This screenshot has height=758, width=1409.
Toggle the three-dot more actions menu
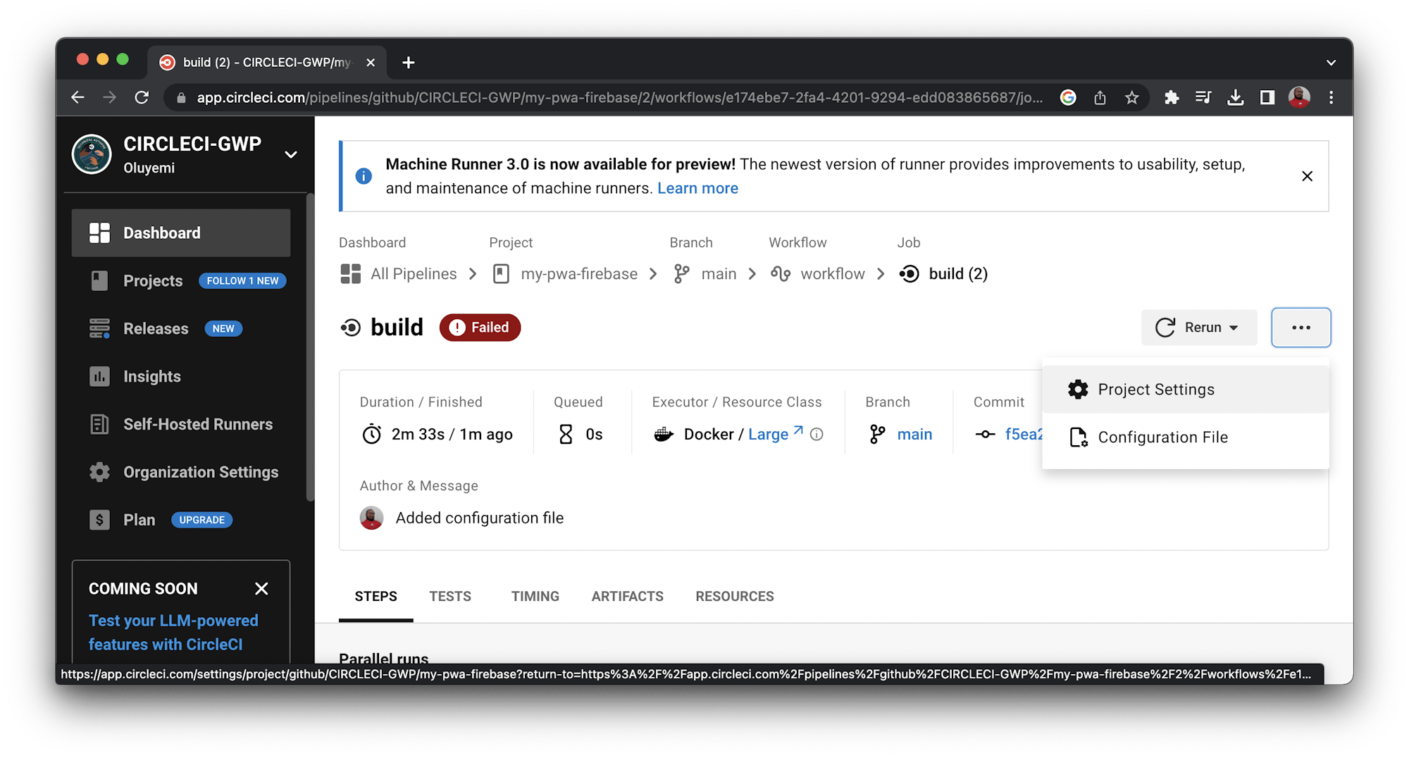(1301, 328)
